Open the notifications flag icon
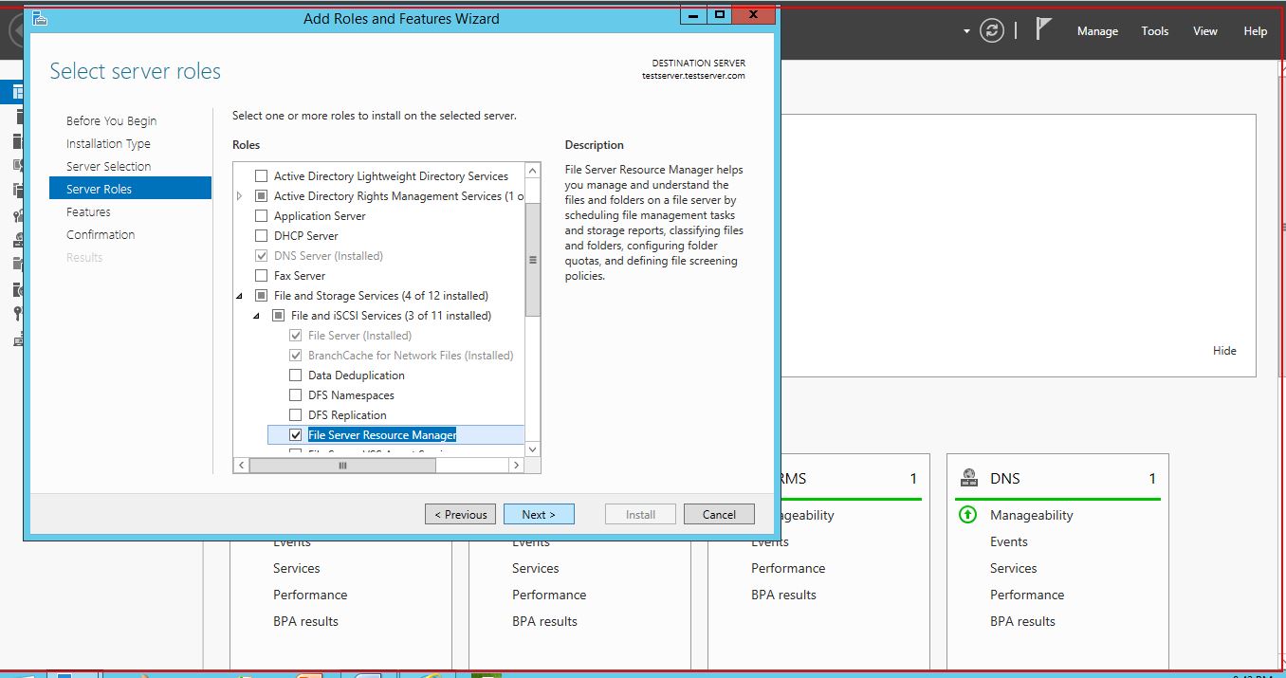This screenshot has height=678, width=1286. pyautogui.click(x=1043, y=29)
